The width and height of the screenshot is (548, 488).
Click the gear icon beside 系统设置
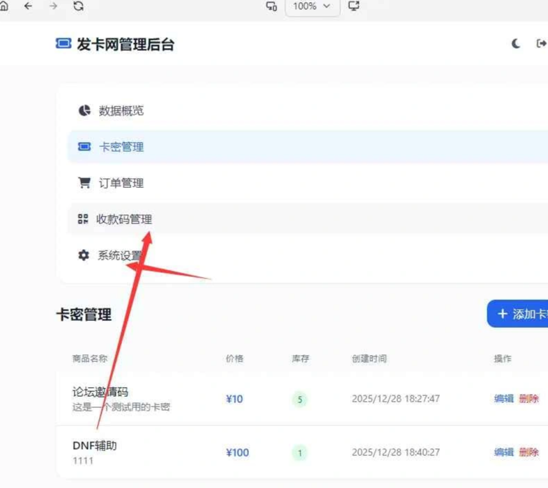click(x=84, y=255)
